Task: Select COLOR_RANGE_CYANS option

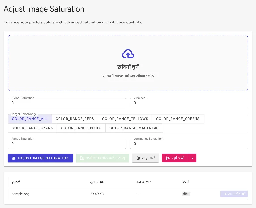Action: click(x=32, y=128)
